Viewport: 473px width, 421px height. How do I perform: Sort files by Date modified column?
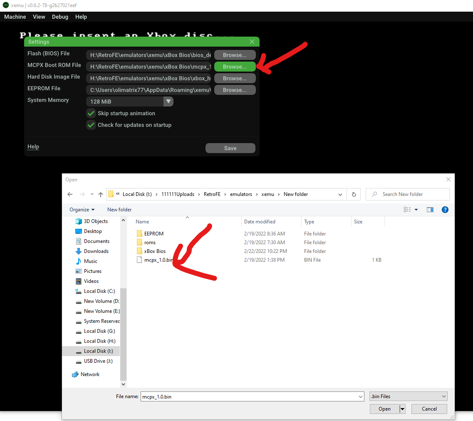[x=260, y=222]
